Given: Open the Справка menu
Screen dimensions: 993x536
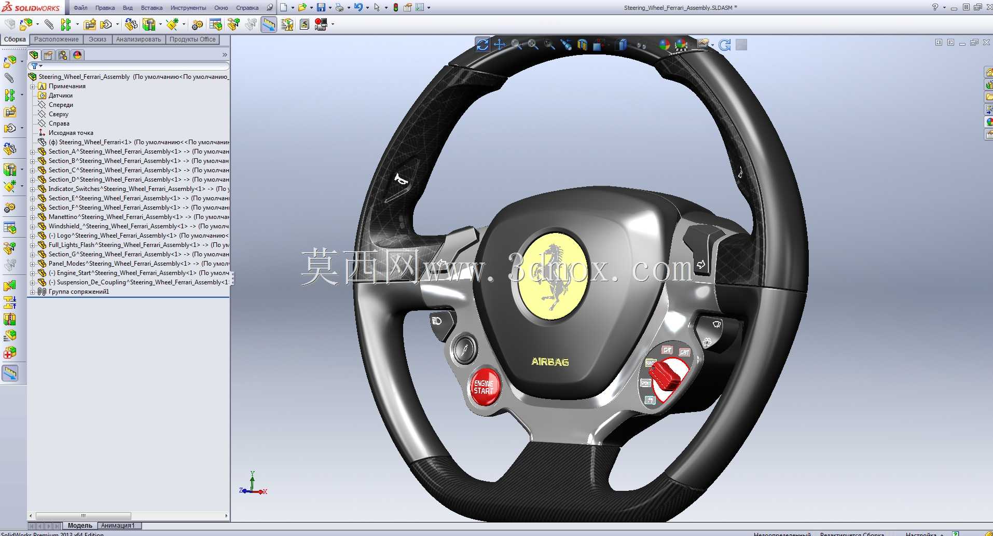Looking at the screenshot, I should coord(247,8).
